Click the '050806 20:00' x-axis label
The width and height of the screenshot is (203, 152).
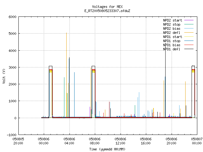point(172,141)
